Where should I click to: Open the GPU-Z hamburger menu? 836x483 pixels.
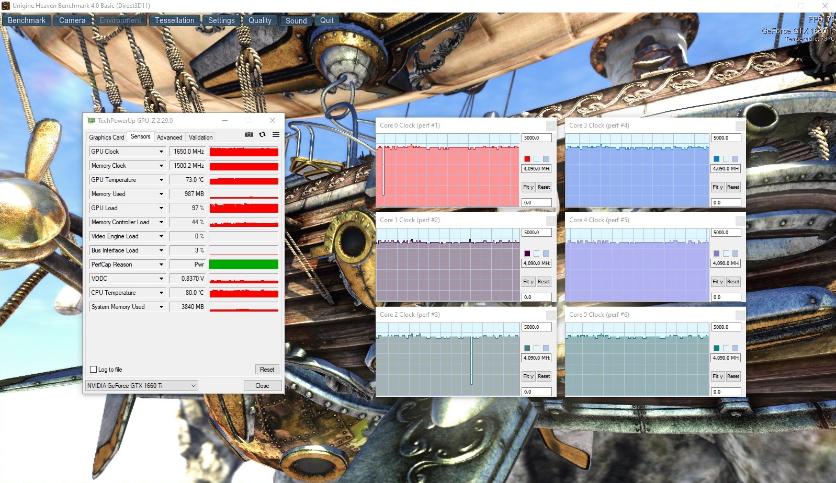[276, 135]
